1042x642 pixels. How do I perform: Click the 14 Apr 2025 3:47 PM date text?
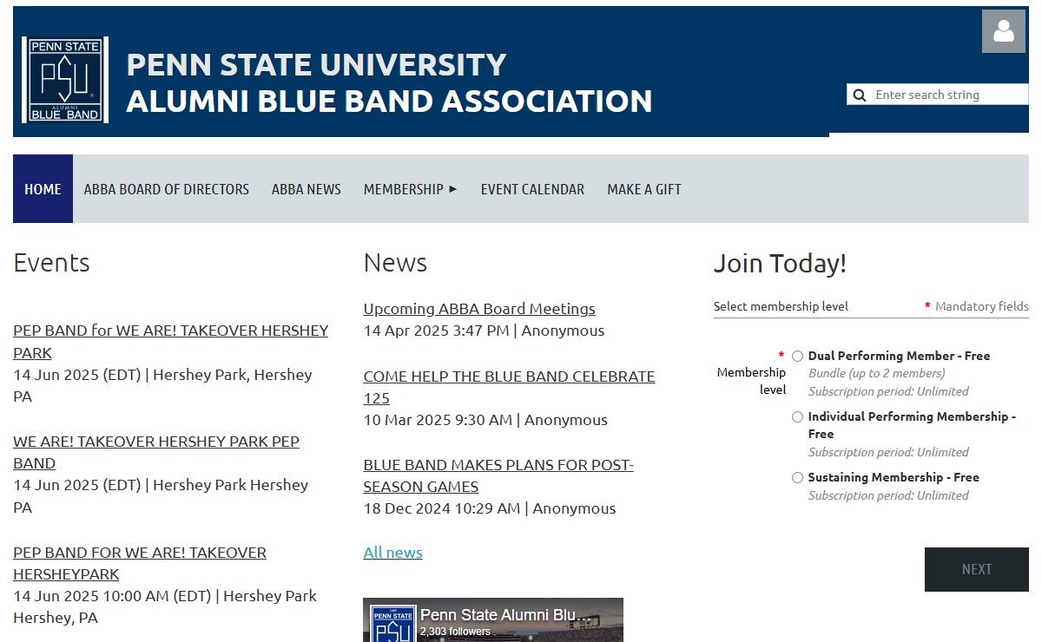coord(437,331)
